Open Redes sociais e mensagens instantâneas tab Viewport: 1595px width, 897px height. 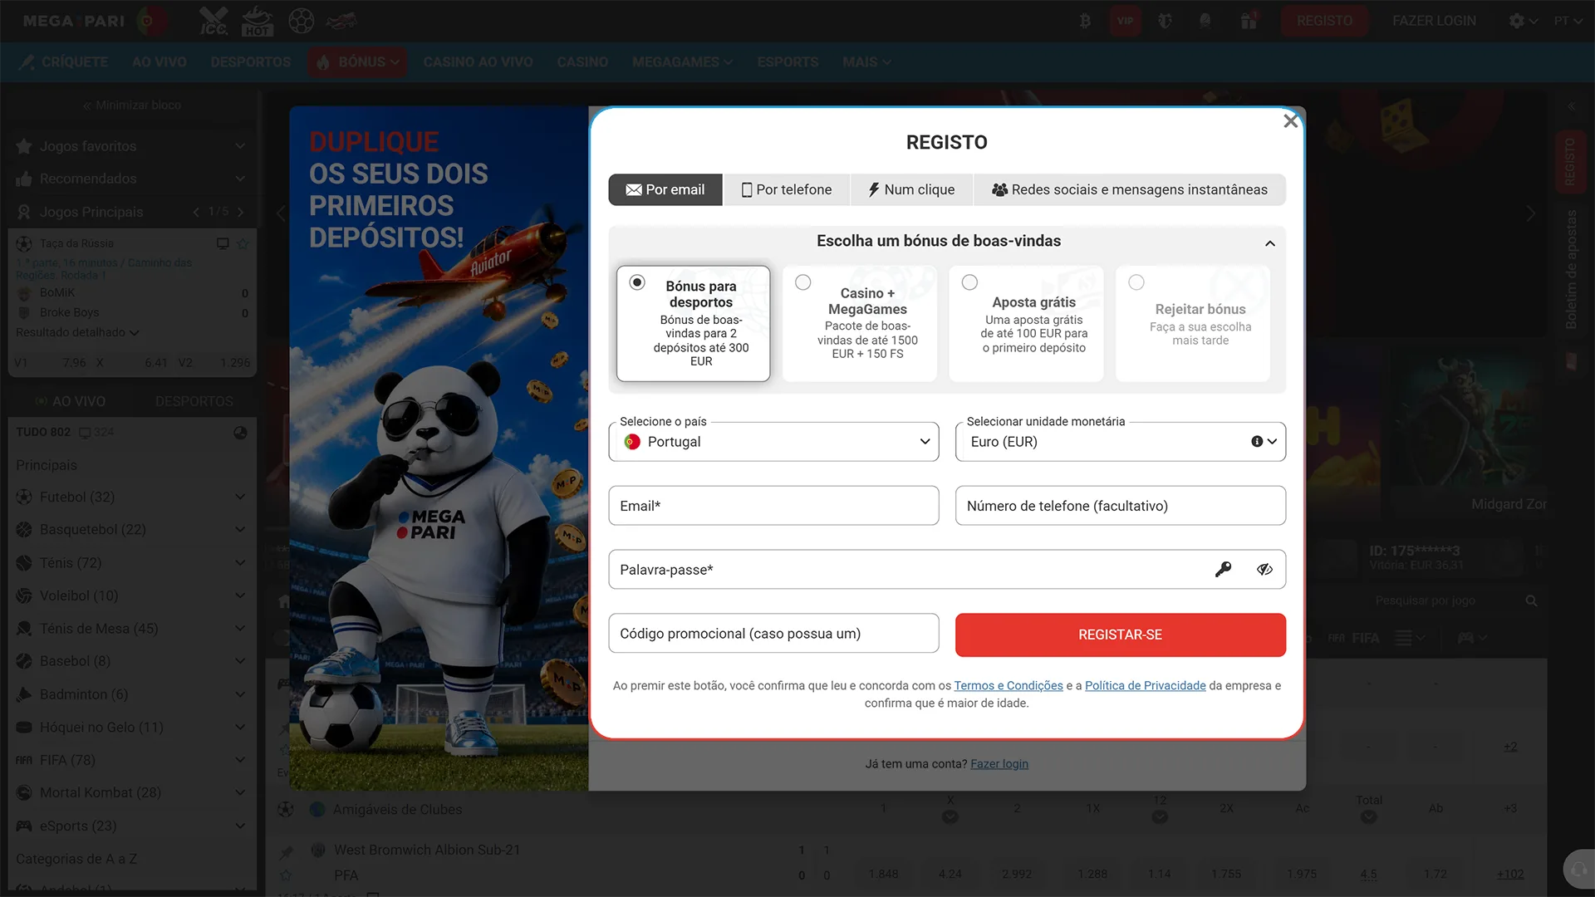1130,189
